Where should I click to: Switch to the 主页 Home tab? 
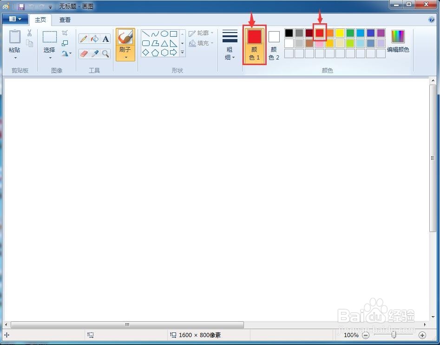point(40,20)
